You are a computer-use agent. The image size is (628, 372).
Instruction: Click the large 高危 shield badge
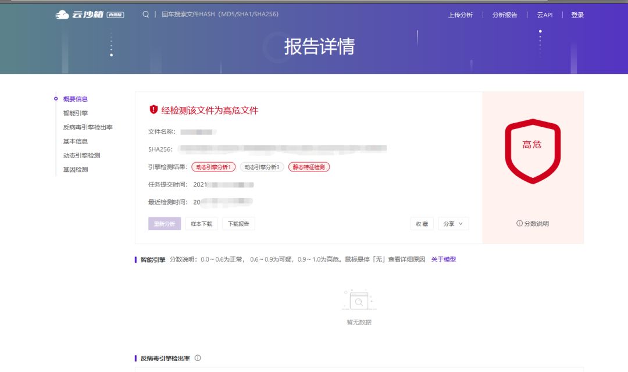click(x=533, y=151)
